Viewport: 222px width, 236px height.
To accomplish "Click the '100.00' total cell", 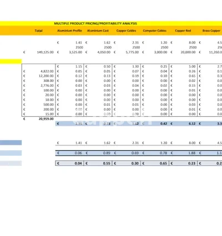I will 48,90.
